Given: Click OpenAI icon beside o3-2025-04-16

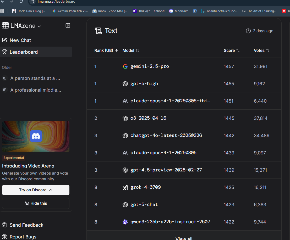Looking at the screenshot, I should 125,118.
